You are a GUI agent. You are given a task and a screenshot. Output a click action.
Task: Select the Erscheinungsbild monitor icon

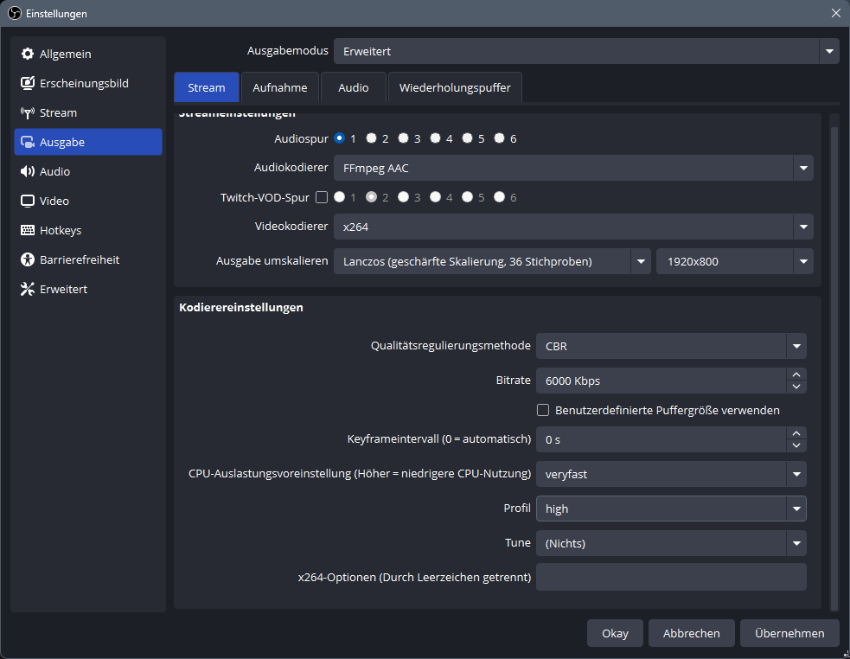27,83
